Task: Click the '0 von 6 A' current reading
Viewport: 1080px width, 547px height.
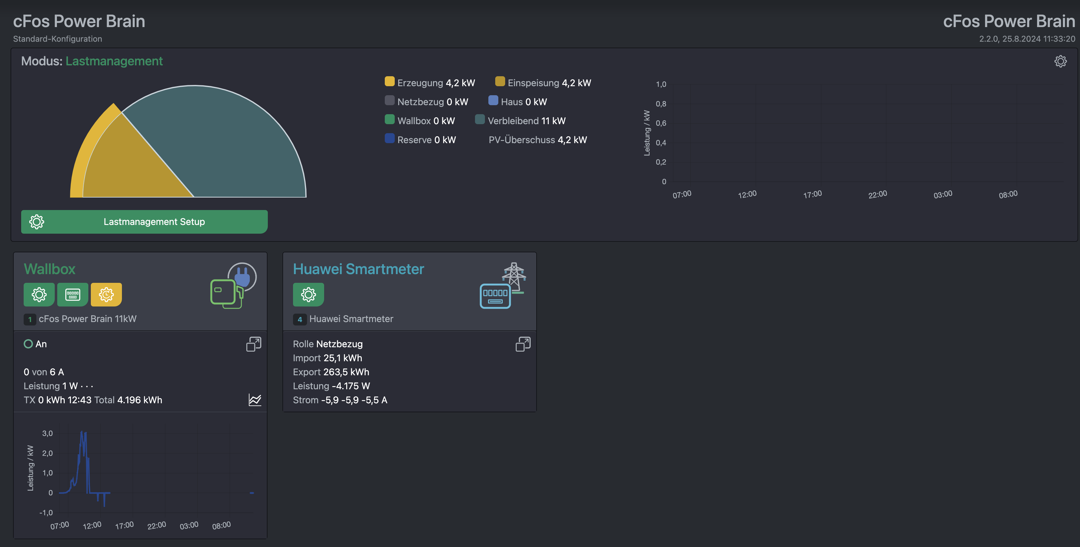Action: pos(44,372)
